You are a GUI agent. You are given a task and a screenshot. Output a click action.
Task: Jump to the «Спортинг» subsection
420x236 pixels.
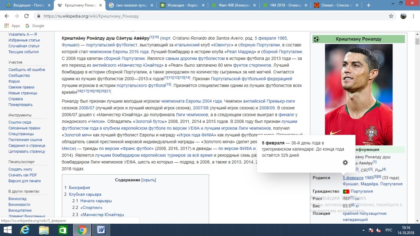click(91, 208)
